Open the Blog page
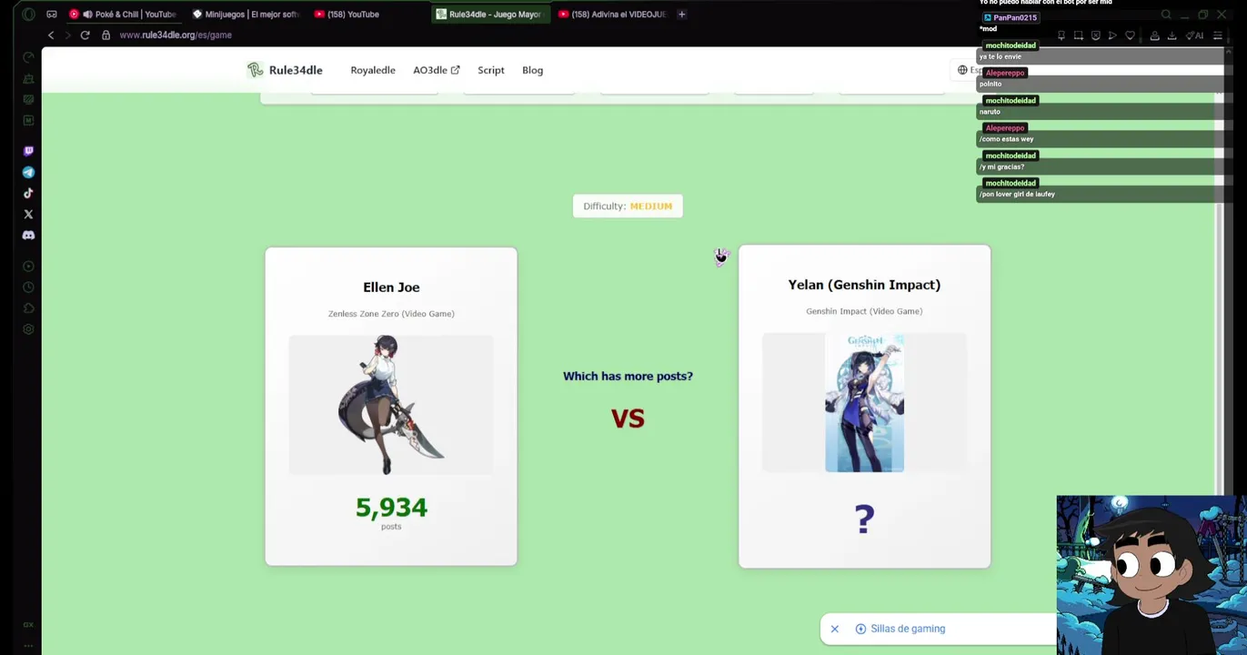This screenshot has width=1247, height=655. tap(533, 70)
